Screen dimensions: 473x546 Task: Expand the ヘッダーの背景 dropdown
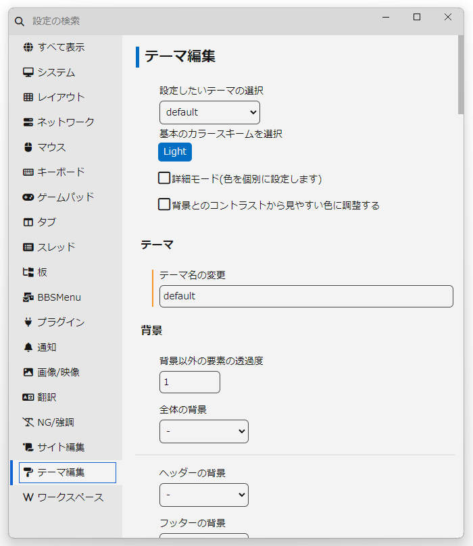[204, 495]
